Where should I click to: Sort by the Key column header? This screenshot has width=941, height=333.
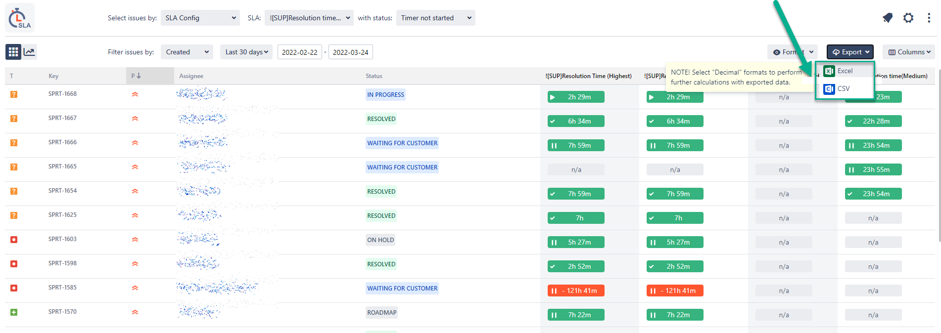[x=53, y=76]
